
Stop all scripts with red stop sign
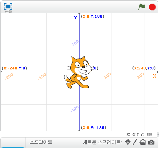coord(152,7)
